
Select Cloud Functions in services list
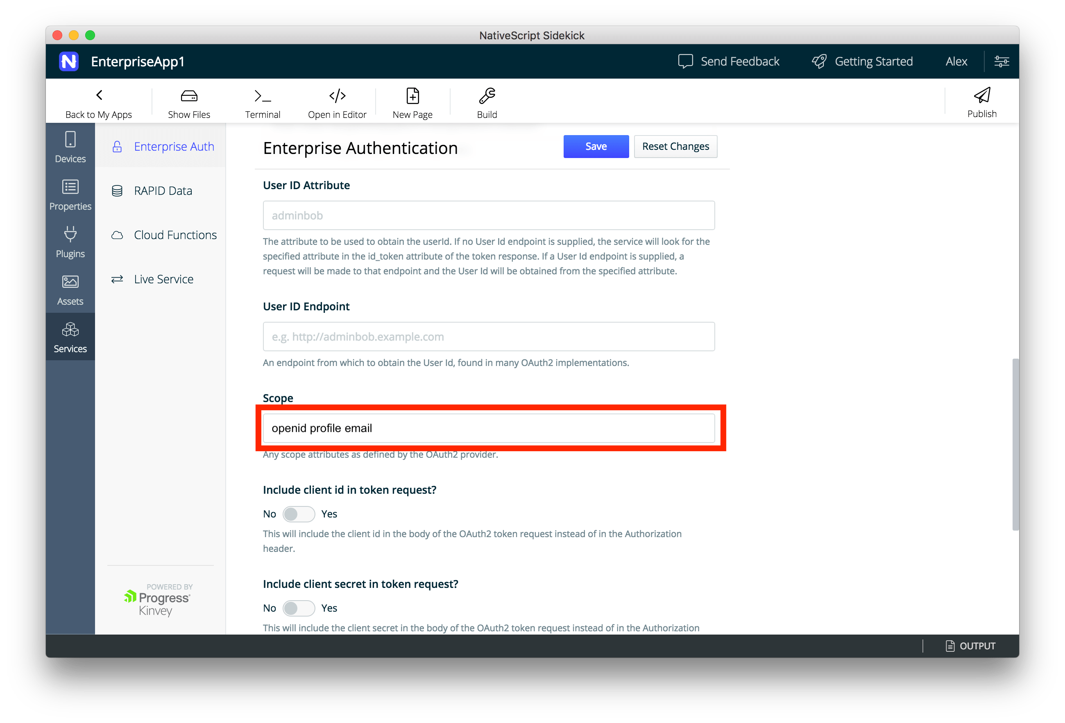coord(174,235)
